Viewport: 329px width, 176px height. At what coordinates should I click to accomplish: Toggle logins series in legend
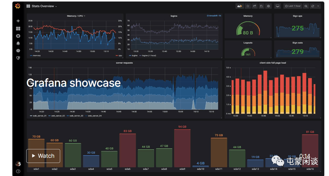point(133,56)
